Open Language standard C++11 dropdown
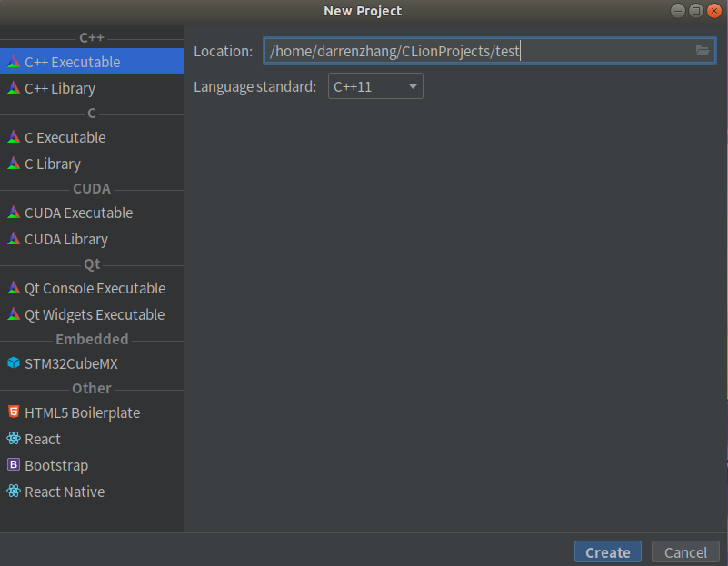Viewport: 728px width, 566px height. (375, 86)
